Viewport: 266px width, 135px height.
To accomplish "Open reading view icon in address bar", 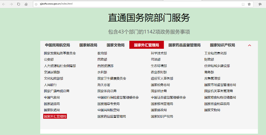I will 243,4.
